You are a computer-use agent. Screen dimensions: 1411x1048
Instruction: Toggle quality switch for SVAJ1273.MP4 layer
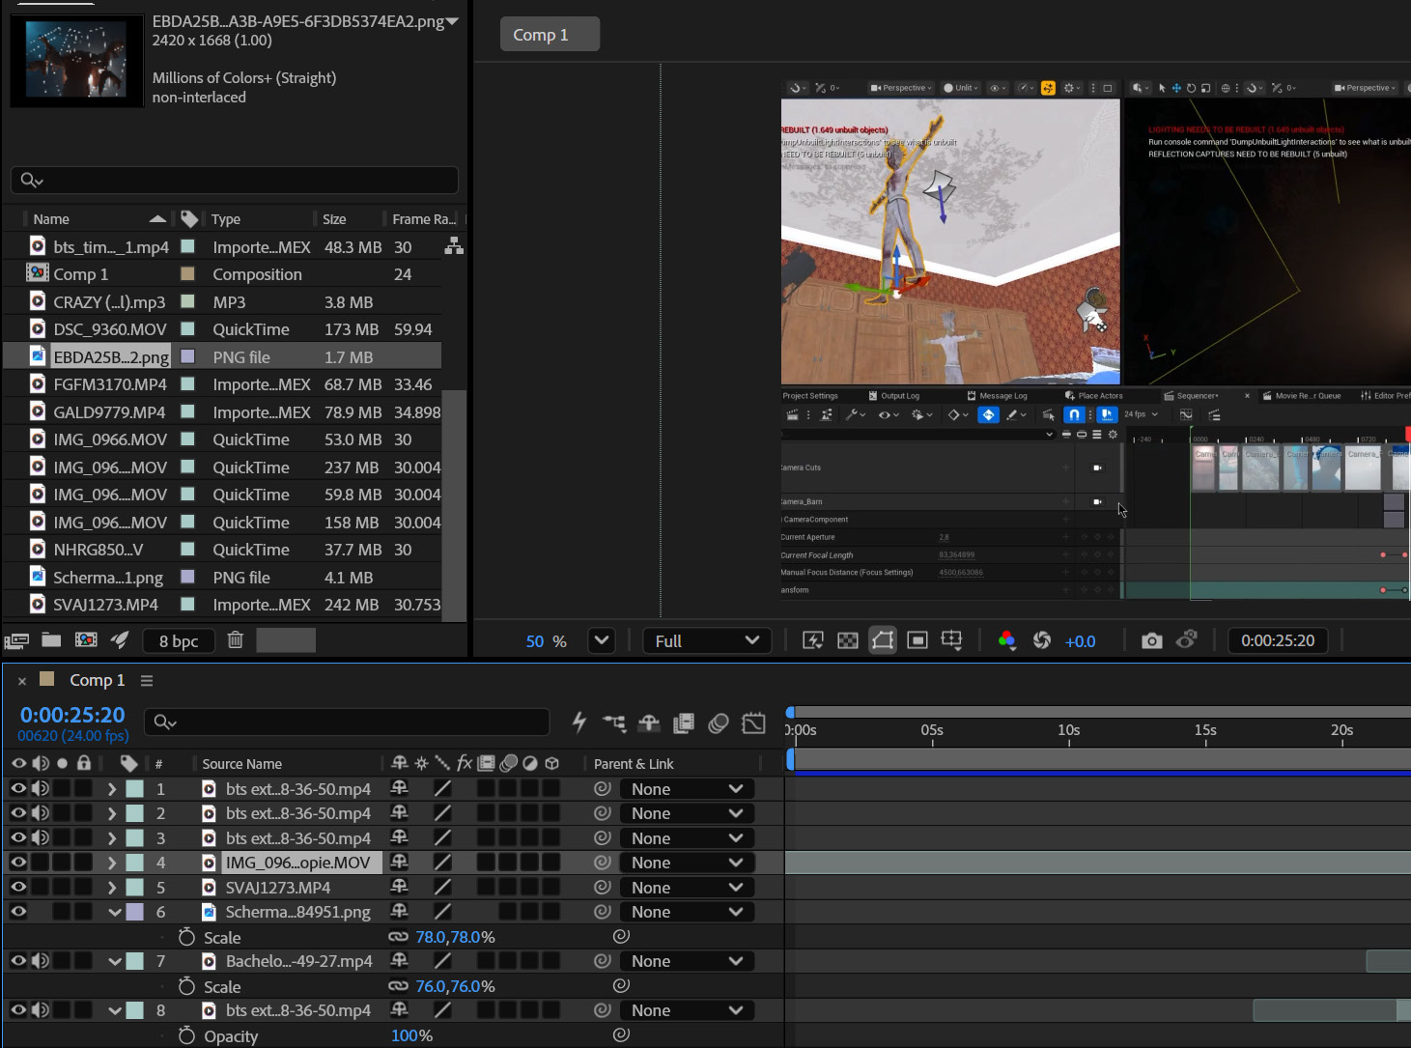pos(442,887)
